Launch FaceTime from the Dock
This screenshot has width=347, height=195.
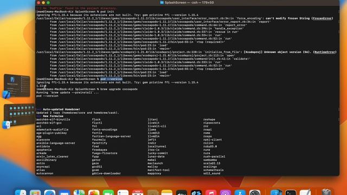click(x=108, y=192)
